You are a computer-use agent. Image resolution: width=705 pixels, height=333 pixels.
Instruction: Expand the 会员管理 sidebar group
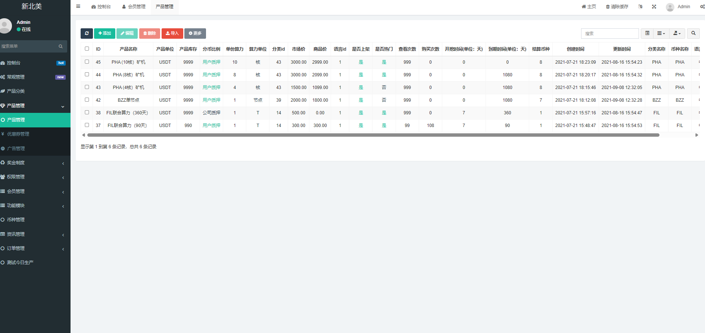coord(35,191)
